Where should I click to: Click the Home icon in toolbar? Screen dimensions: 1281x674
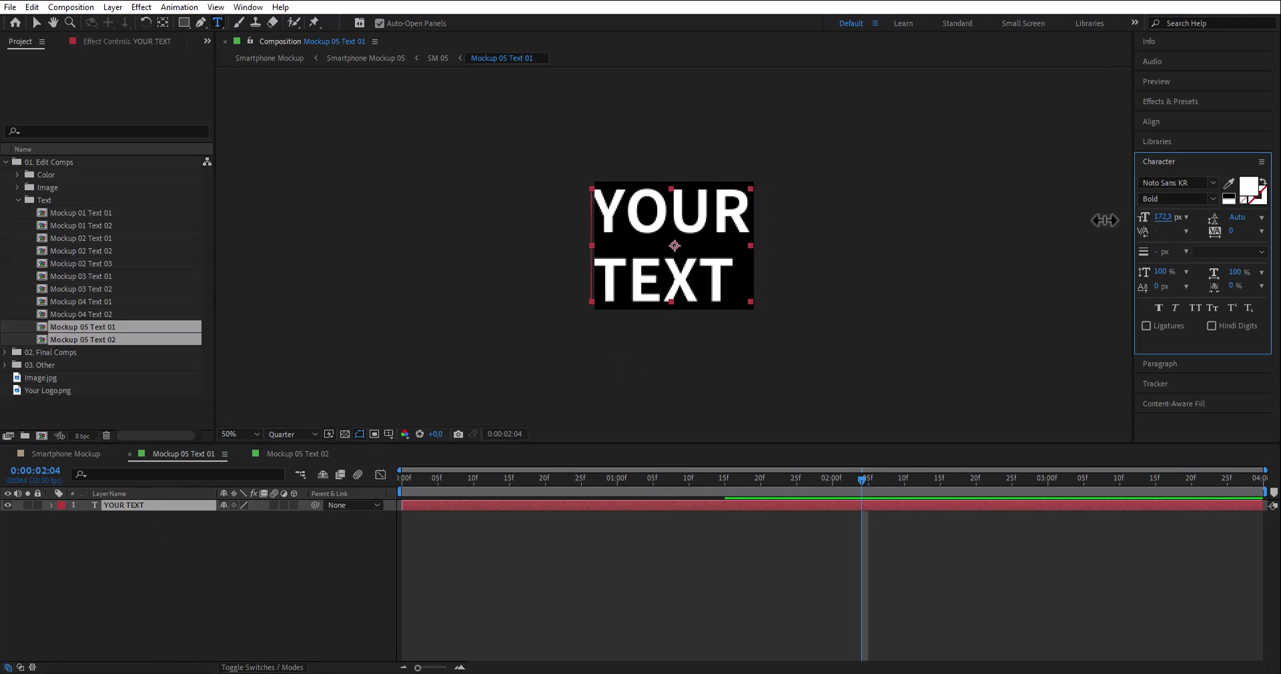coord(15,23)
